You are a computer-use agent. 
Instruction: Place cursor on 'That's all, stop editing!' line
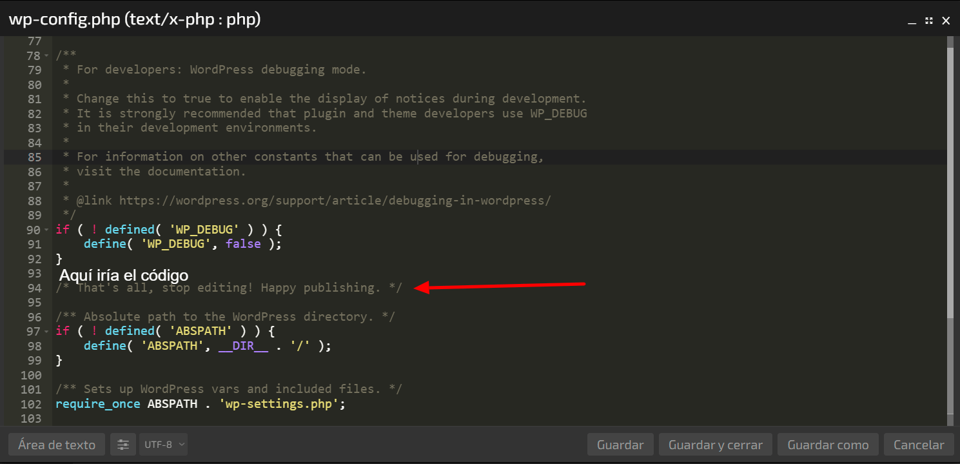229,288
